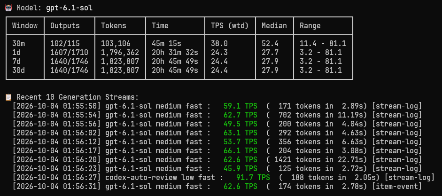Click the green 49.5 TPS value

tap(240, 124)
